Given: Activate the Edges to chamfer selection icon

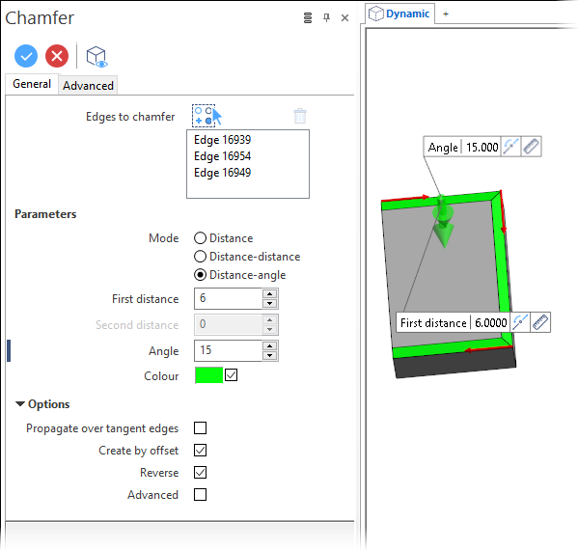Looking at the screenshot, I should 206,116.
